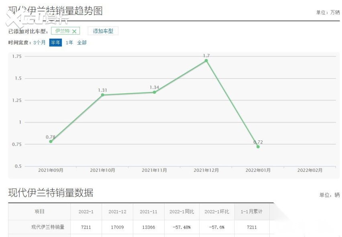Click the -57.48% year-over-year cell

tap(182, 227)
